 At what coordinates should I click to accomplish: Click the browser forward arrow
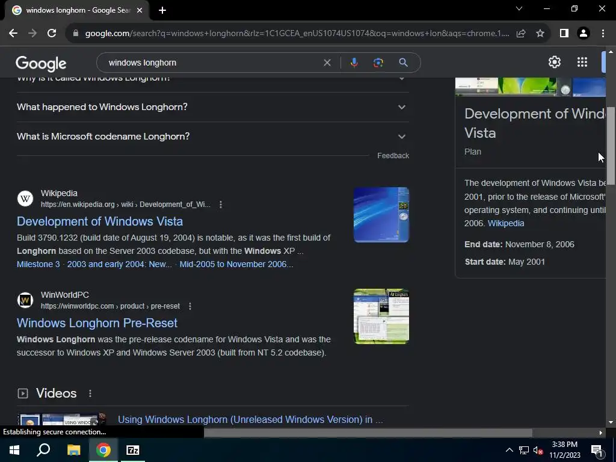pyautogui.click(x=32, y=34)
